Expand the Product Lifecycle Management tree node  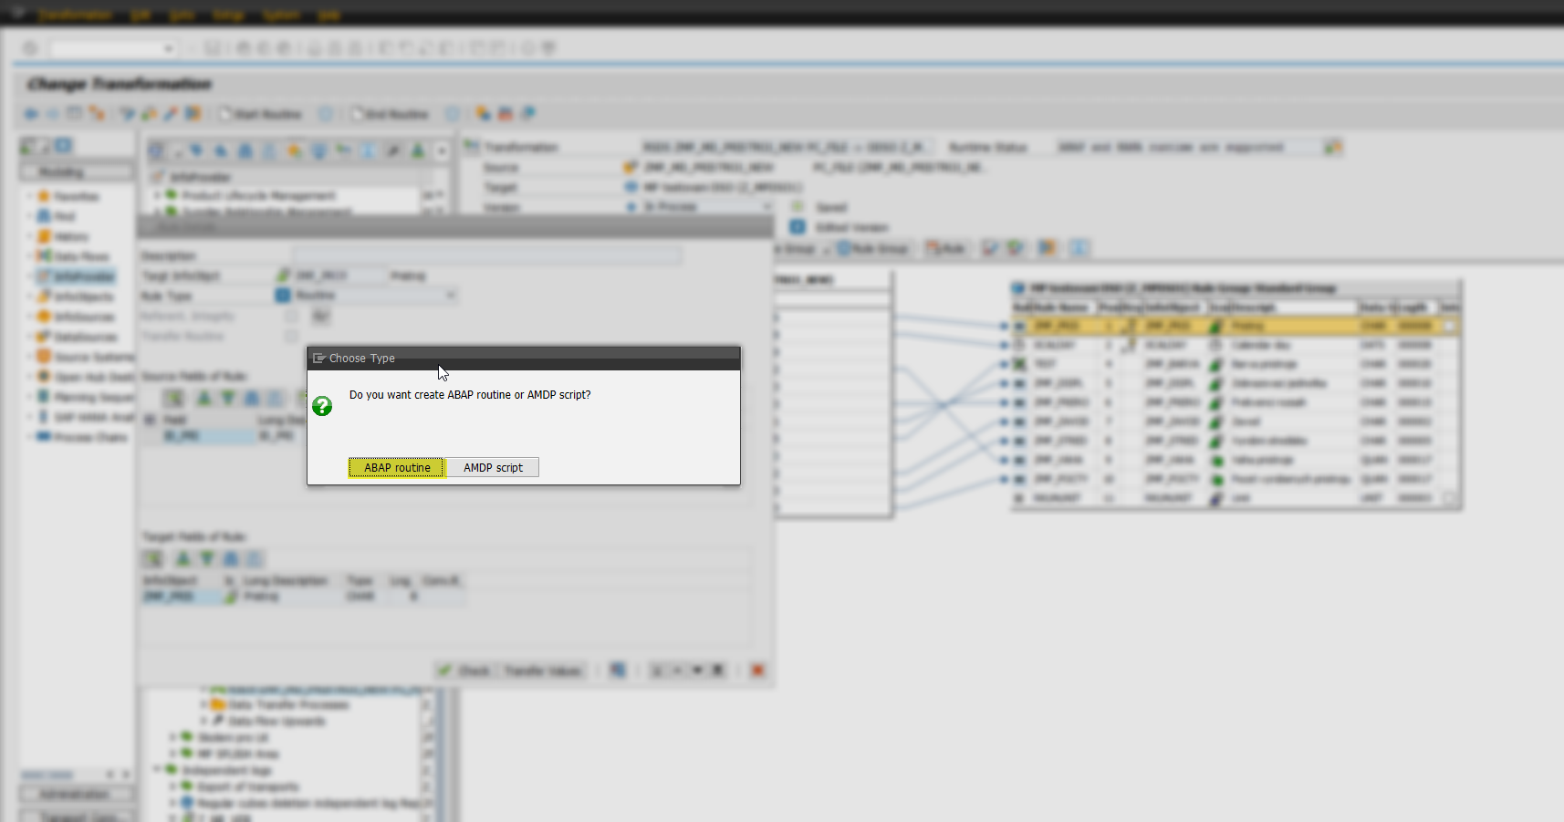157,195
